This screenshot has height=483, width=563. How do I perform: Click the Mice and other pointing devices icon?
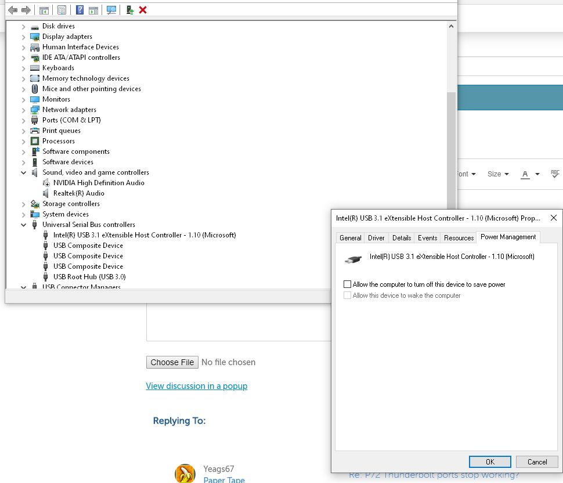[x=35, y=89]
